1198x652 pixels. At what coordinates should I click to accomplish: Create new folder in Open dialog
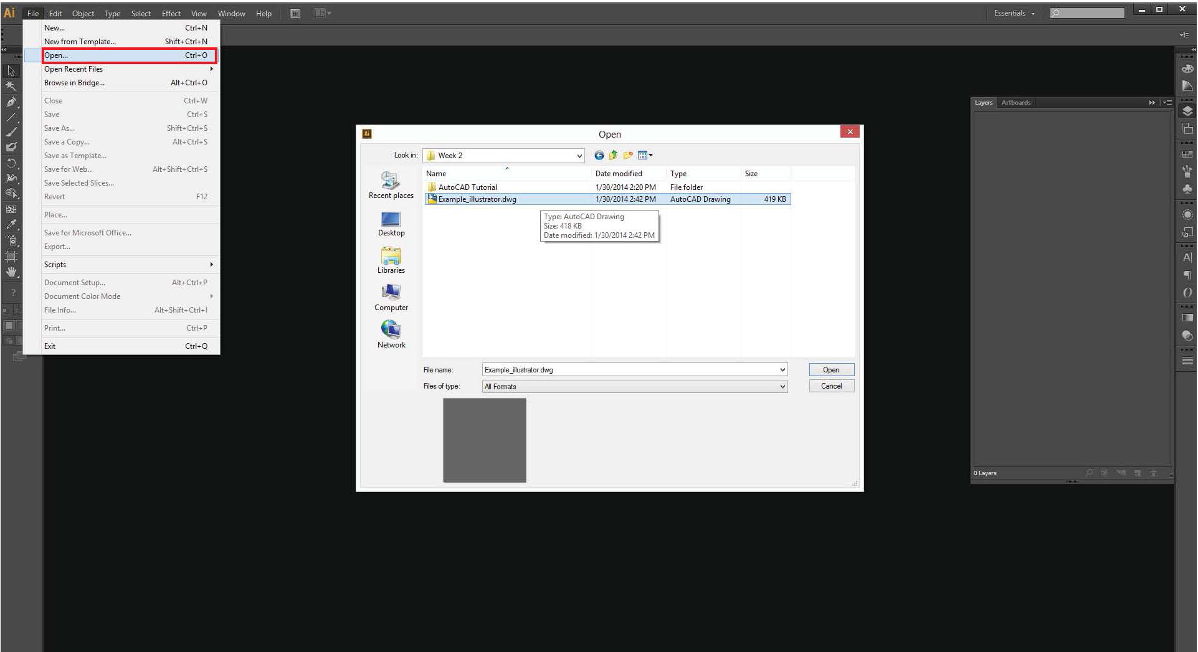point(628,155)
